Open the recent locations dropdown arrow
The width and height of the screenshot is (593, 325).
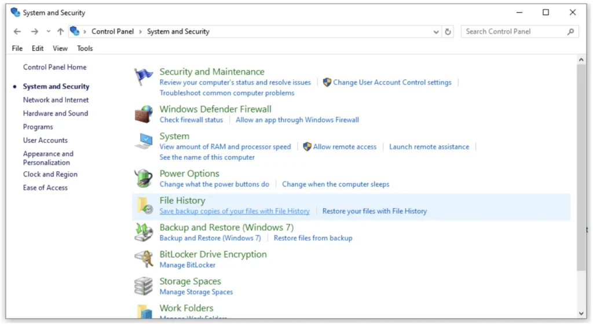click(x=49, y=32)
